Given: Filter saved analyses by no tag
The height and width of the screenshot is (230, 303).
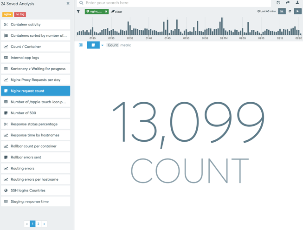Looking at the screenshot, I should (20, 14).
